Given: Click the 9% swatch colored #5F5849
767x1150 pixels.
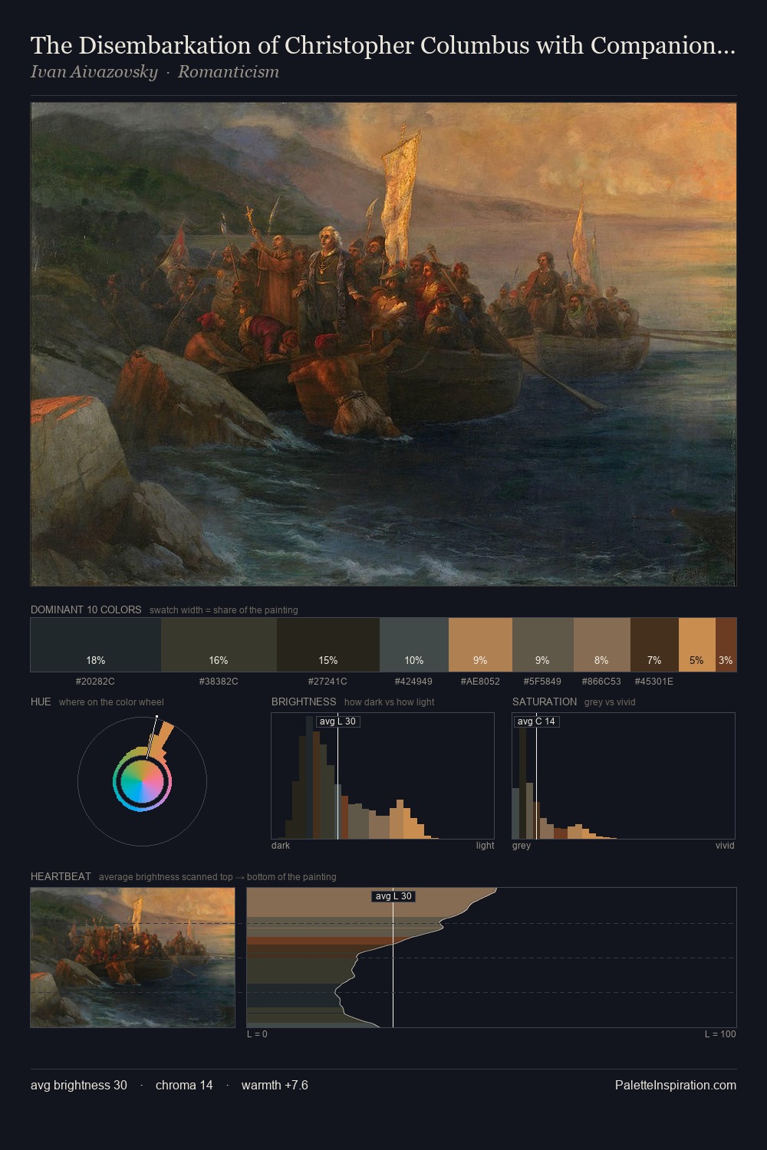Looking at the screenshot, I should [542, 645].
